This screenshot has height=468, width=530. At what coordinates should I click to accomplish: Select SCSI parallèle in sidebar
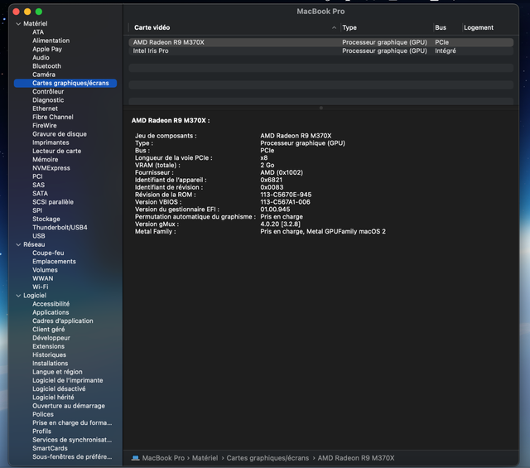click(53, 202)
